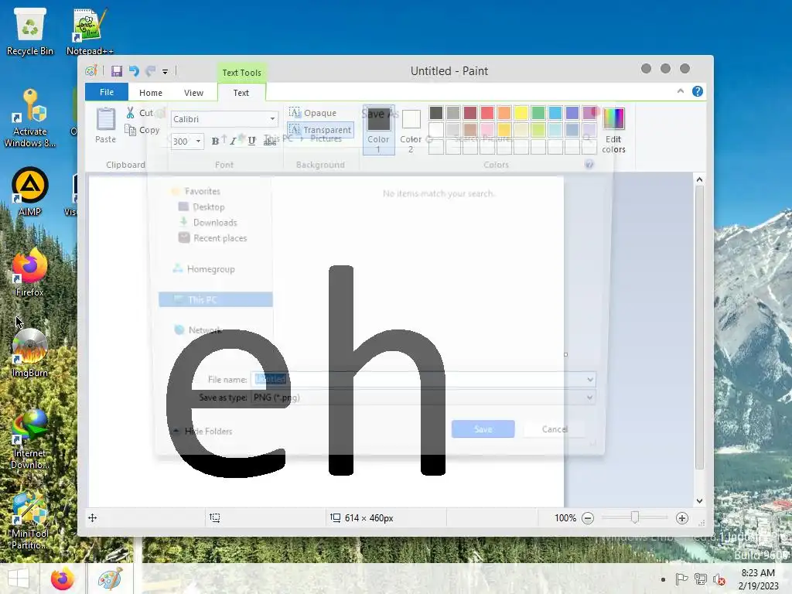Click the zoom out minus button
The image size is (792, 594).
coord(588,518)
